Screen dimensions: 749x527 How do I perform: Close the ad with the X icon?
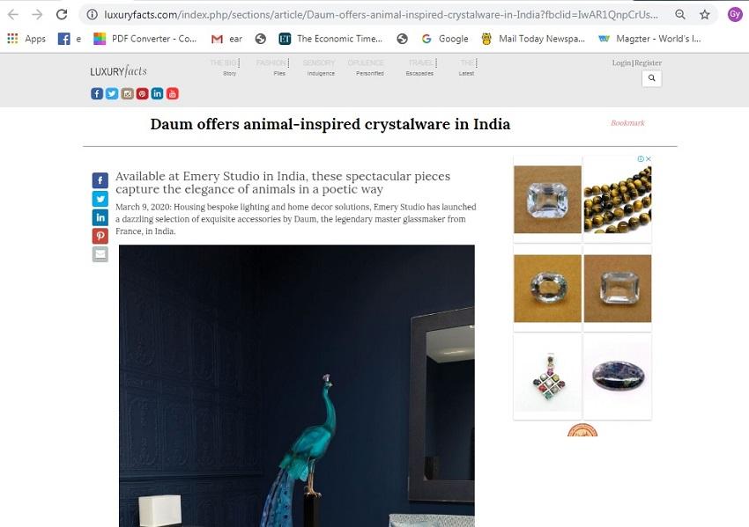(649, 159)
